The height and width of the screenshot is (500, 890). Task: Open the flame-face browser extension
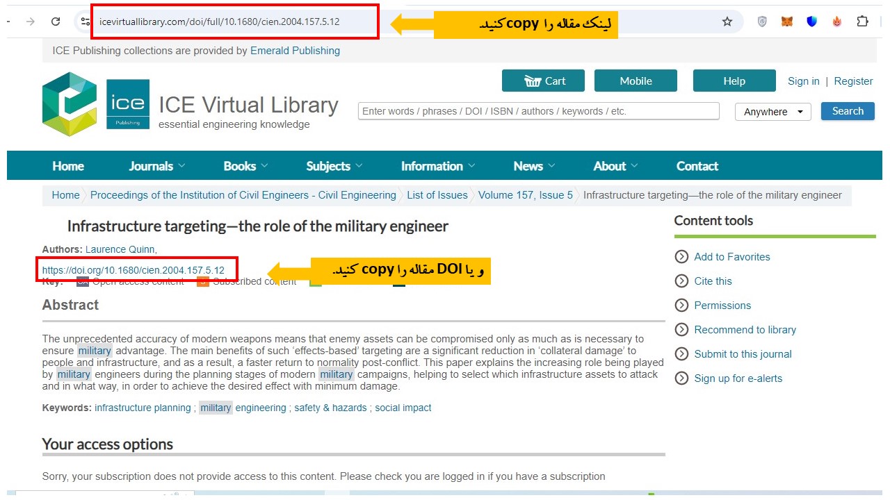(x=836, y=22)
